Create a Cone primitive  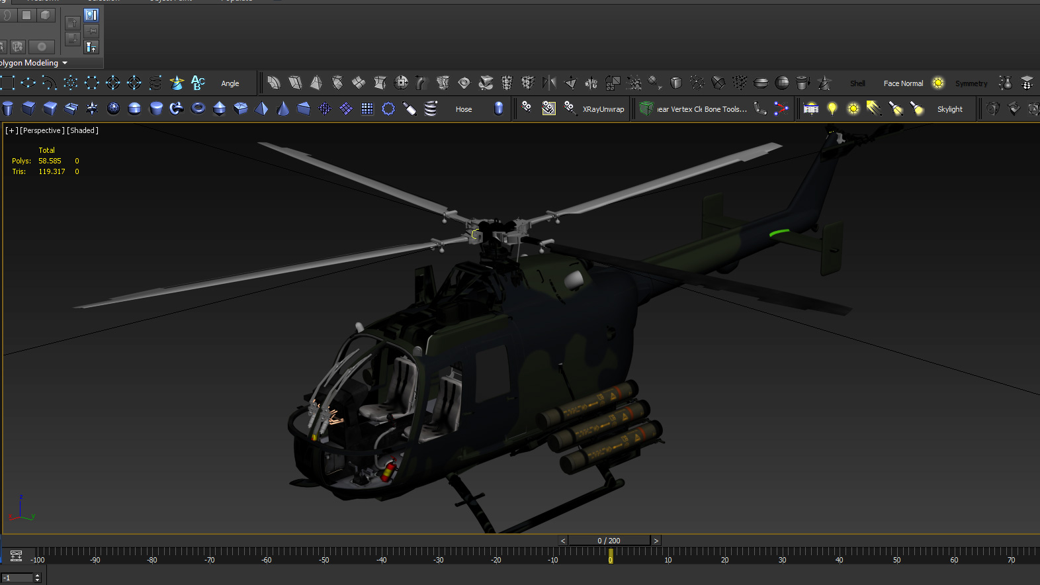(283, 109)
